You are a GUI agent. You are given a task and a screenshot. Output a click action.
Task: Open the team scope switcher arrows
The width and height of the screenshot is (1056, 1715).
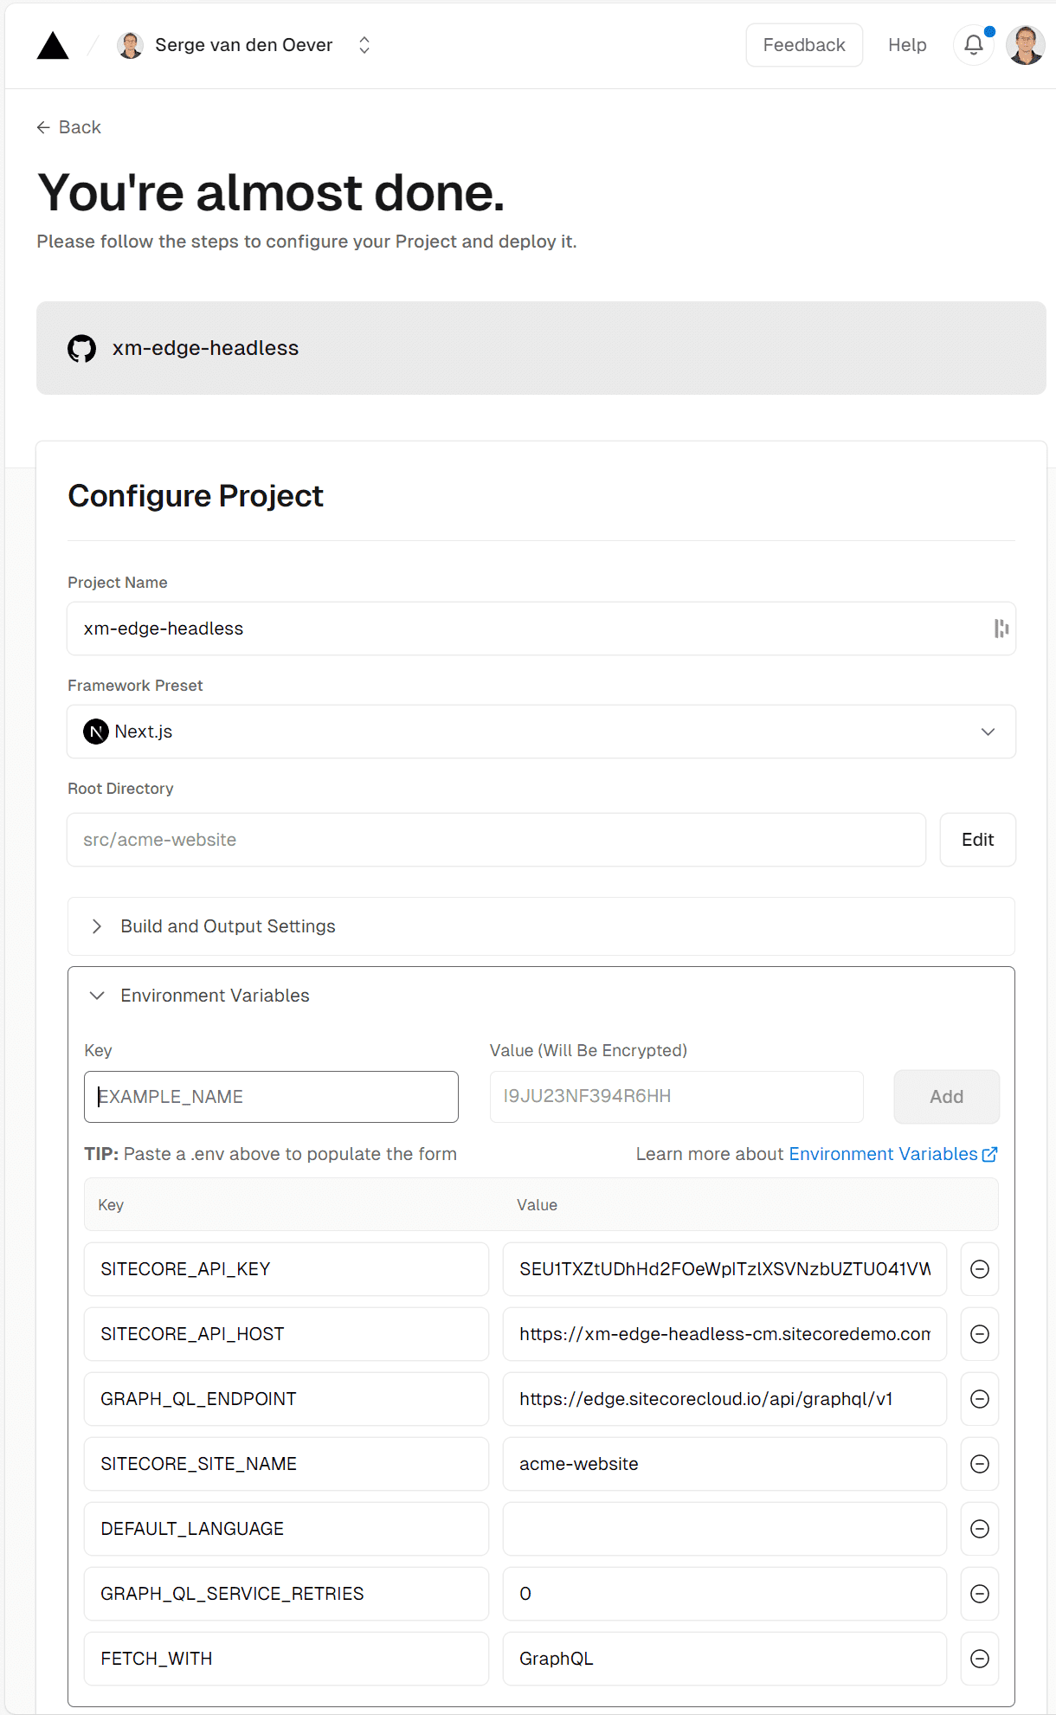click(x=364, y=45)
